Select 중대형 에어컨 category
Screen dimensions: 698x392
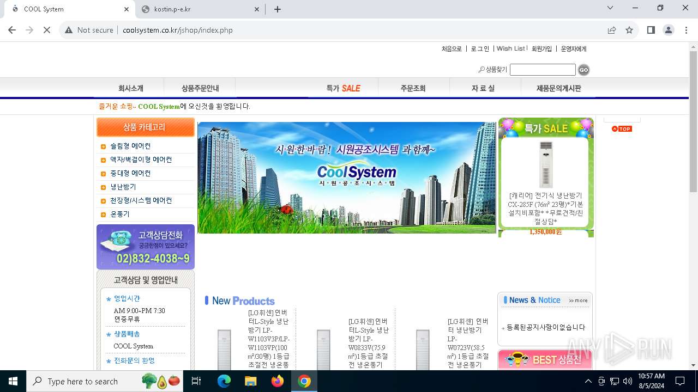130,173
